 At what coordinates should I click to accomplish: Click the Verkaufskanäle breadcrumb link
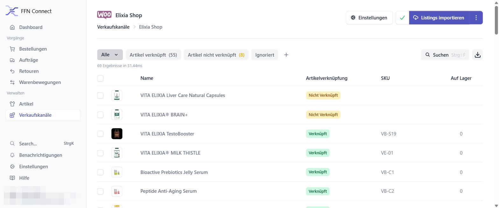point(113,27)
